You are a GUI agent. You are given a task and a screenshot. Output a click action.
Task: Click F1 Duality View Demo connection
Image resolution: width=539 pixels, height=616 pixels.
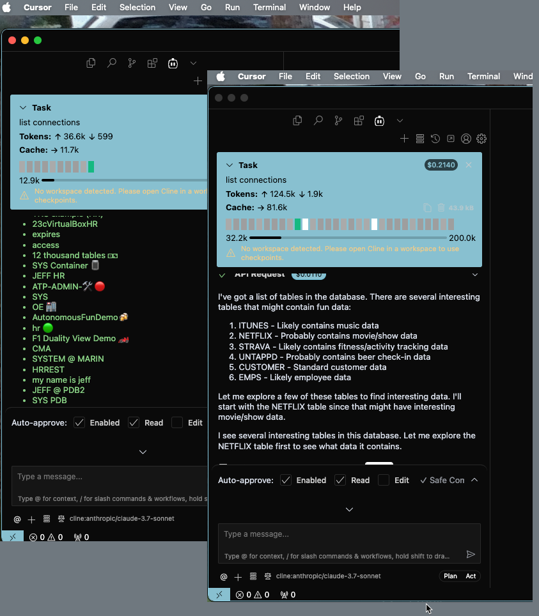[x=81, y=339]
